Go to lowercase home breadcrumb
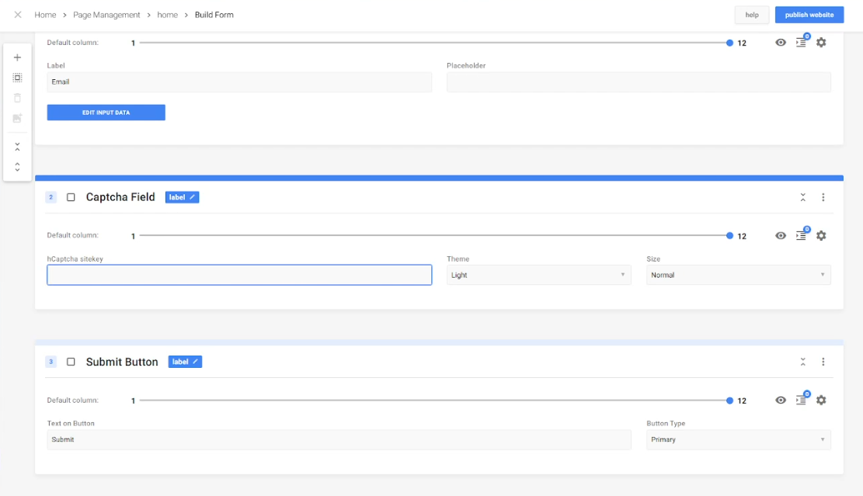 (167, 15)
